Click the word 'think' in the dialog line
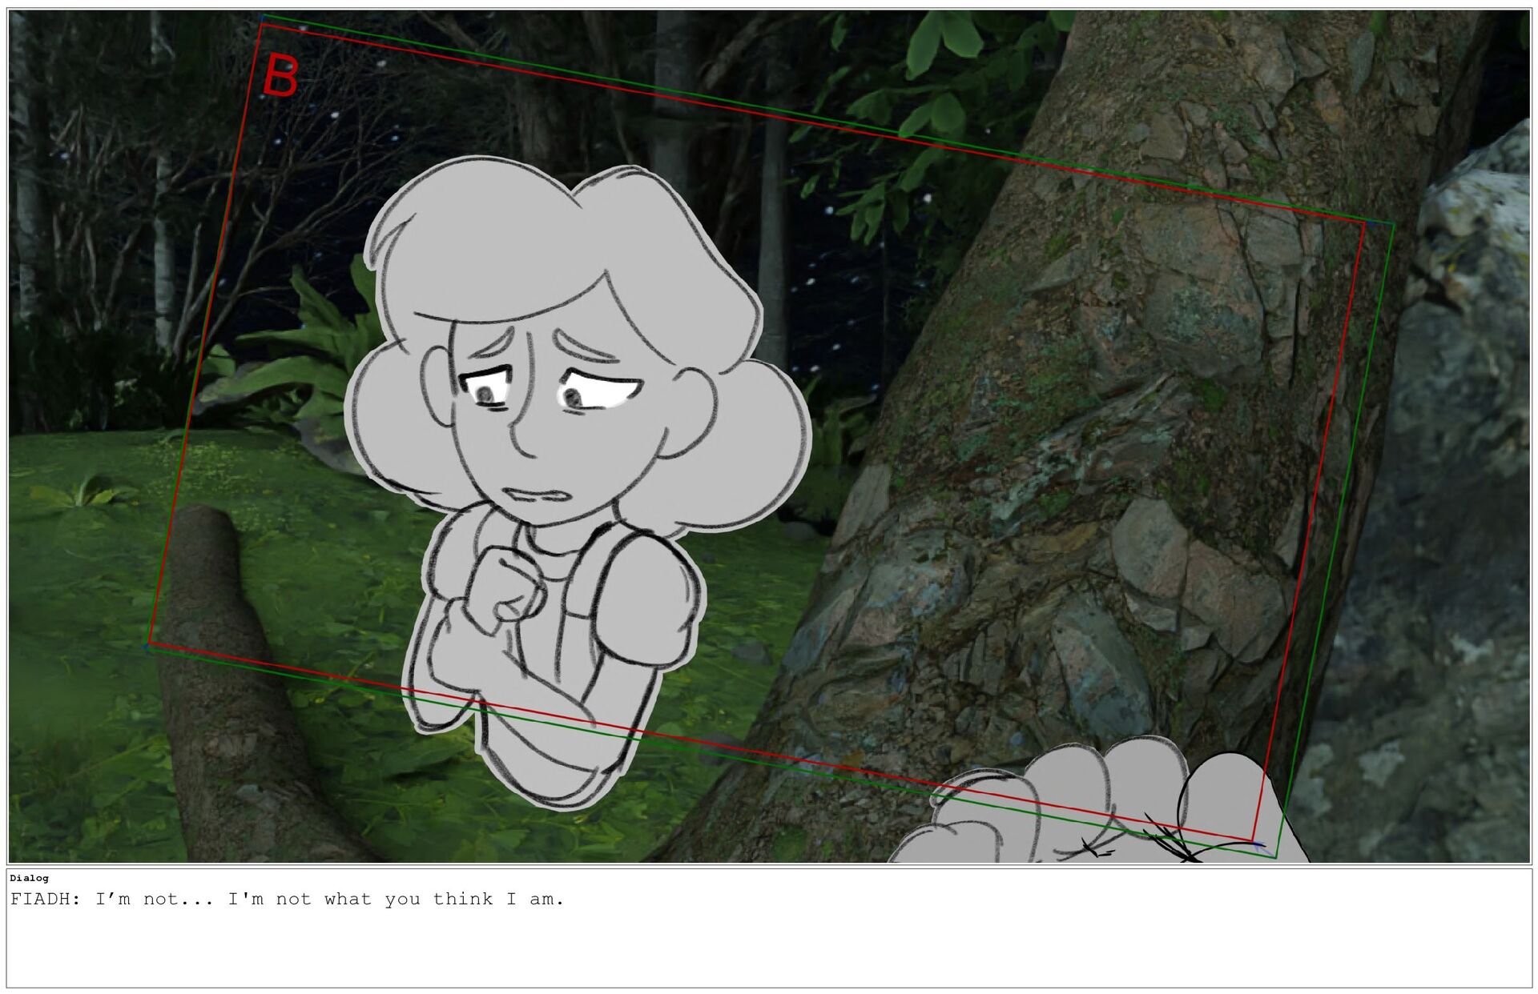The width and height of the screenshot is (1538, 994). [x=462, y=900]
